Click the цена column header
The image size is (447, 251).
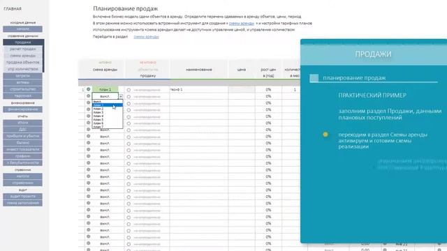[242, 70]
